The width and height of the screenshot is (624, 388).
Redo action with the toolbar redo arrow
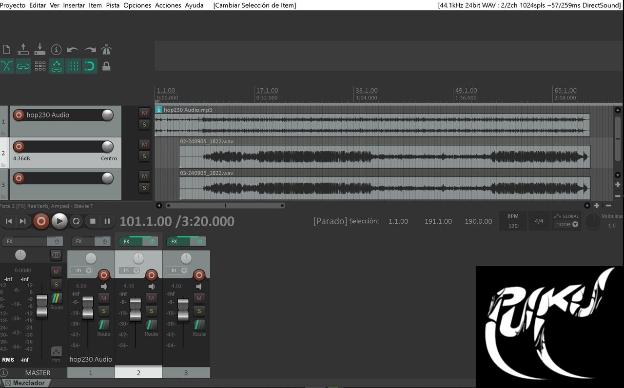pyautogui.click(x=90, y=50)
